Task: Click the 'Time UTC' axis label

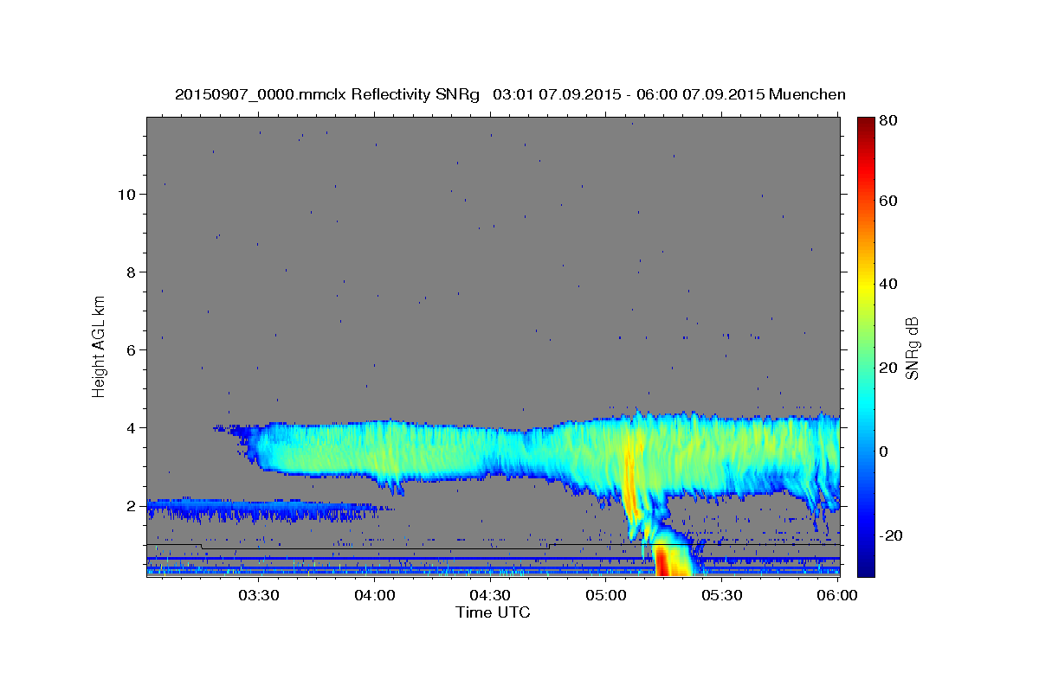Action: [493, 612]
